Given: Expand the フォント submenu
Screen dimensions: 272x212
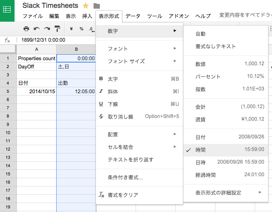Looking at the screenshot, I should point(140,49).
